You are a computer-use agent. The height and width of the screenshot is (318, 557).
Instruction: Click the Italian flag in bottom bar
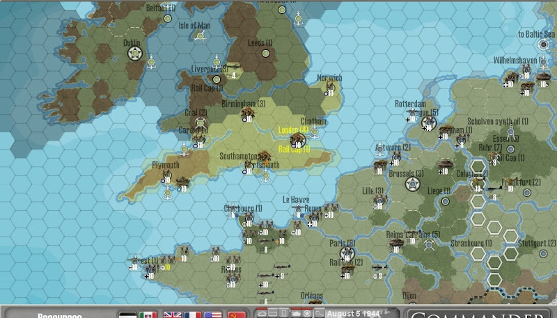[x=148, y=315]
